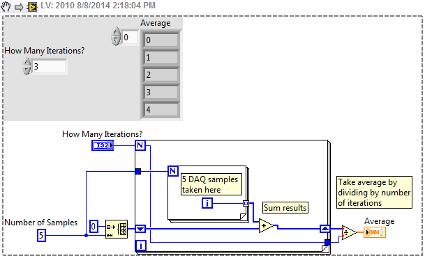
Task: Click the arrow icon next to hand
Action: [19, 7]
